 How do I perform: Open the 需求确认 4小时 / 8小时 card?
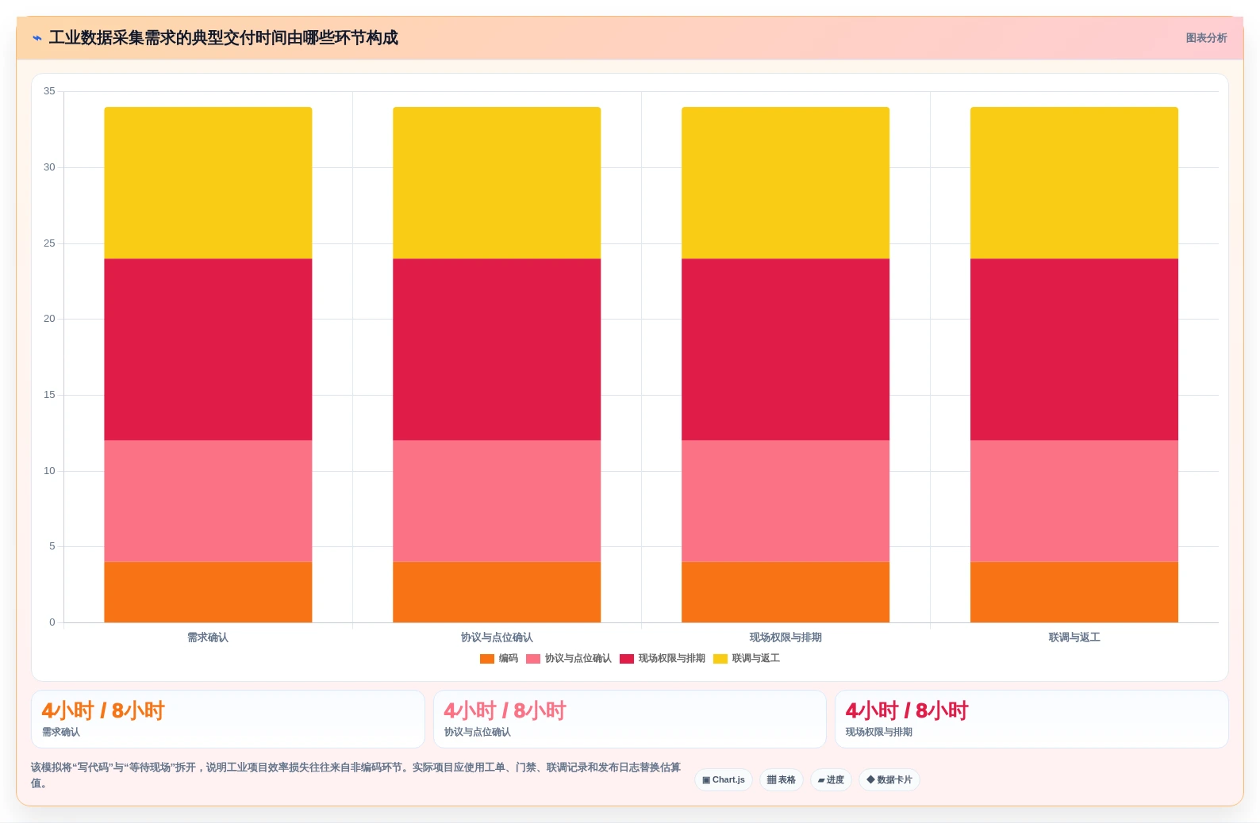click(228, 719)
